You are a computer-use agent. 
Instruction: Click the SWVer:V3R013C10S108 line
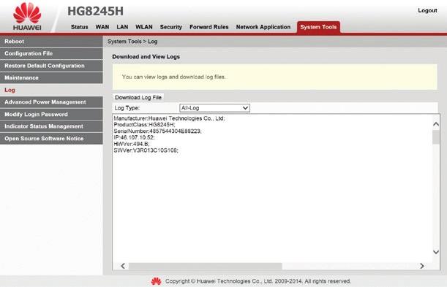coord(146,150)
